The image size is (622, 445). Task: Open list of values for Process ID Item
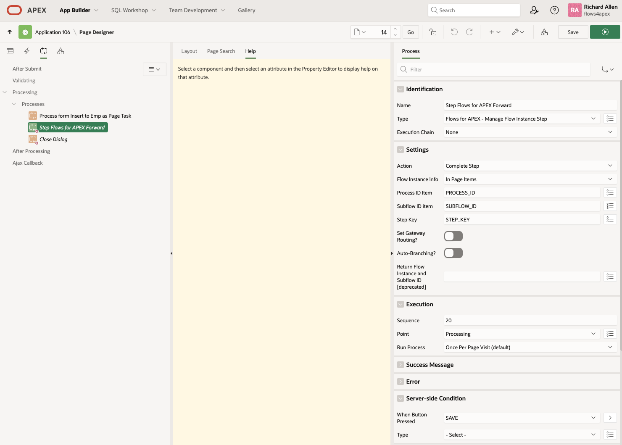(x=610, y=192)
